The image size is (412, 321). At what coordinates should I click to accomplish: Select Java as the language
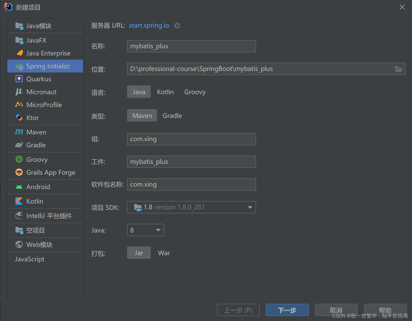point(139,92)
